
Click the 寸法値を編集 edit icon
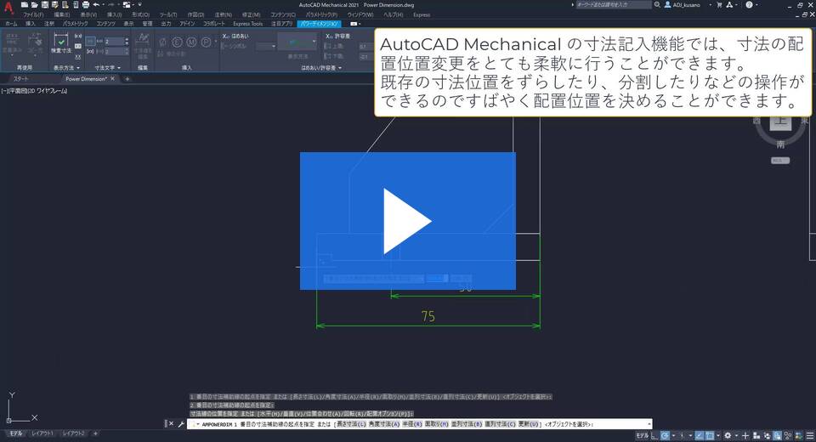(142, 45)
